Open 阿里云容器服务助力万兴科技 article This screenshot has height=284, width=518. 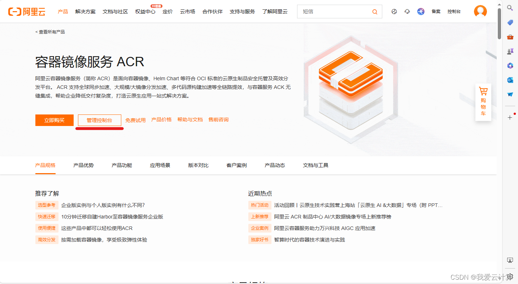pyautogui.click(x=325, y=228)
